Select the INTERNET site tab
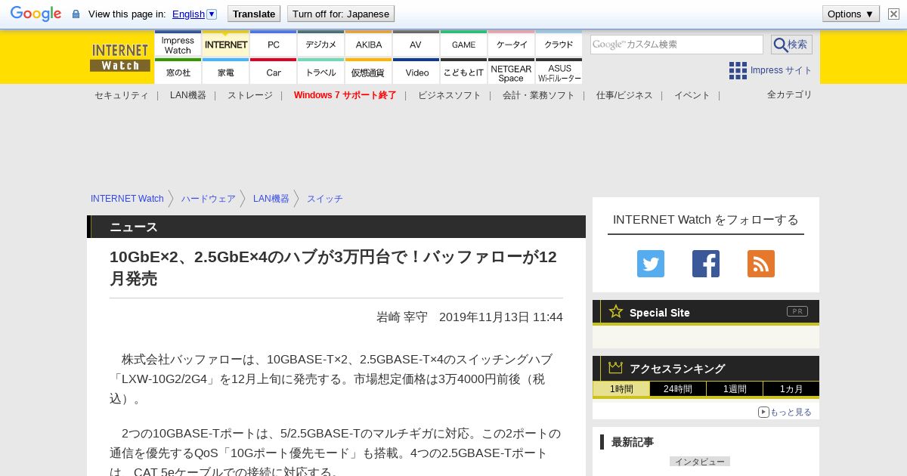Image resolution: width=907 pixels, height=476 pixels. tap(226, 45)
